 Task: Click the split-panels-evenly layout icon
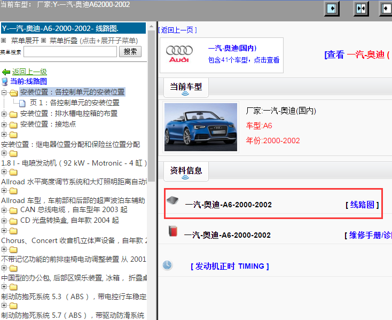click(x=361, y=9)
